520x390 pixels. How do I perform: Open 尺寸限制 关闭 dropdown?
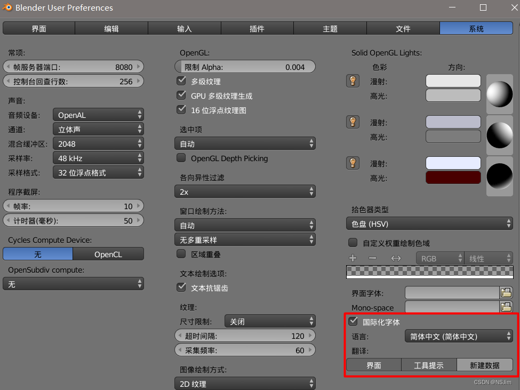pyautogui.click(x=270, y=321)
